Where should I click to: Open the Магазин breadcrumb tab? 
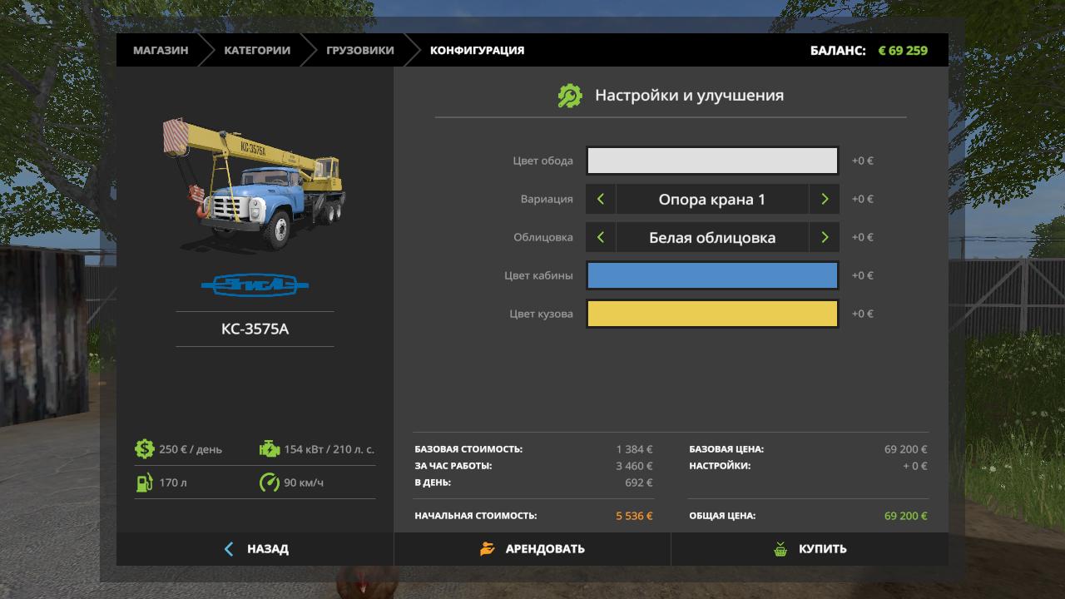click(161, 50)
